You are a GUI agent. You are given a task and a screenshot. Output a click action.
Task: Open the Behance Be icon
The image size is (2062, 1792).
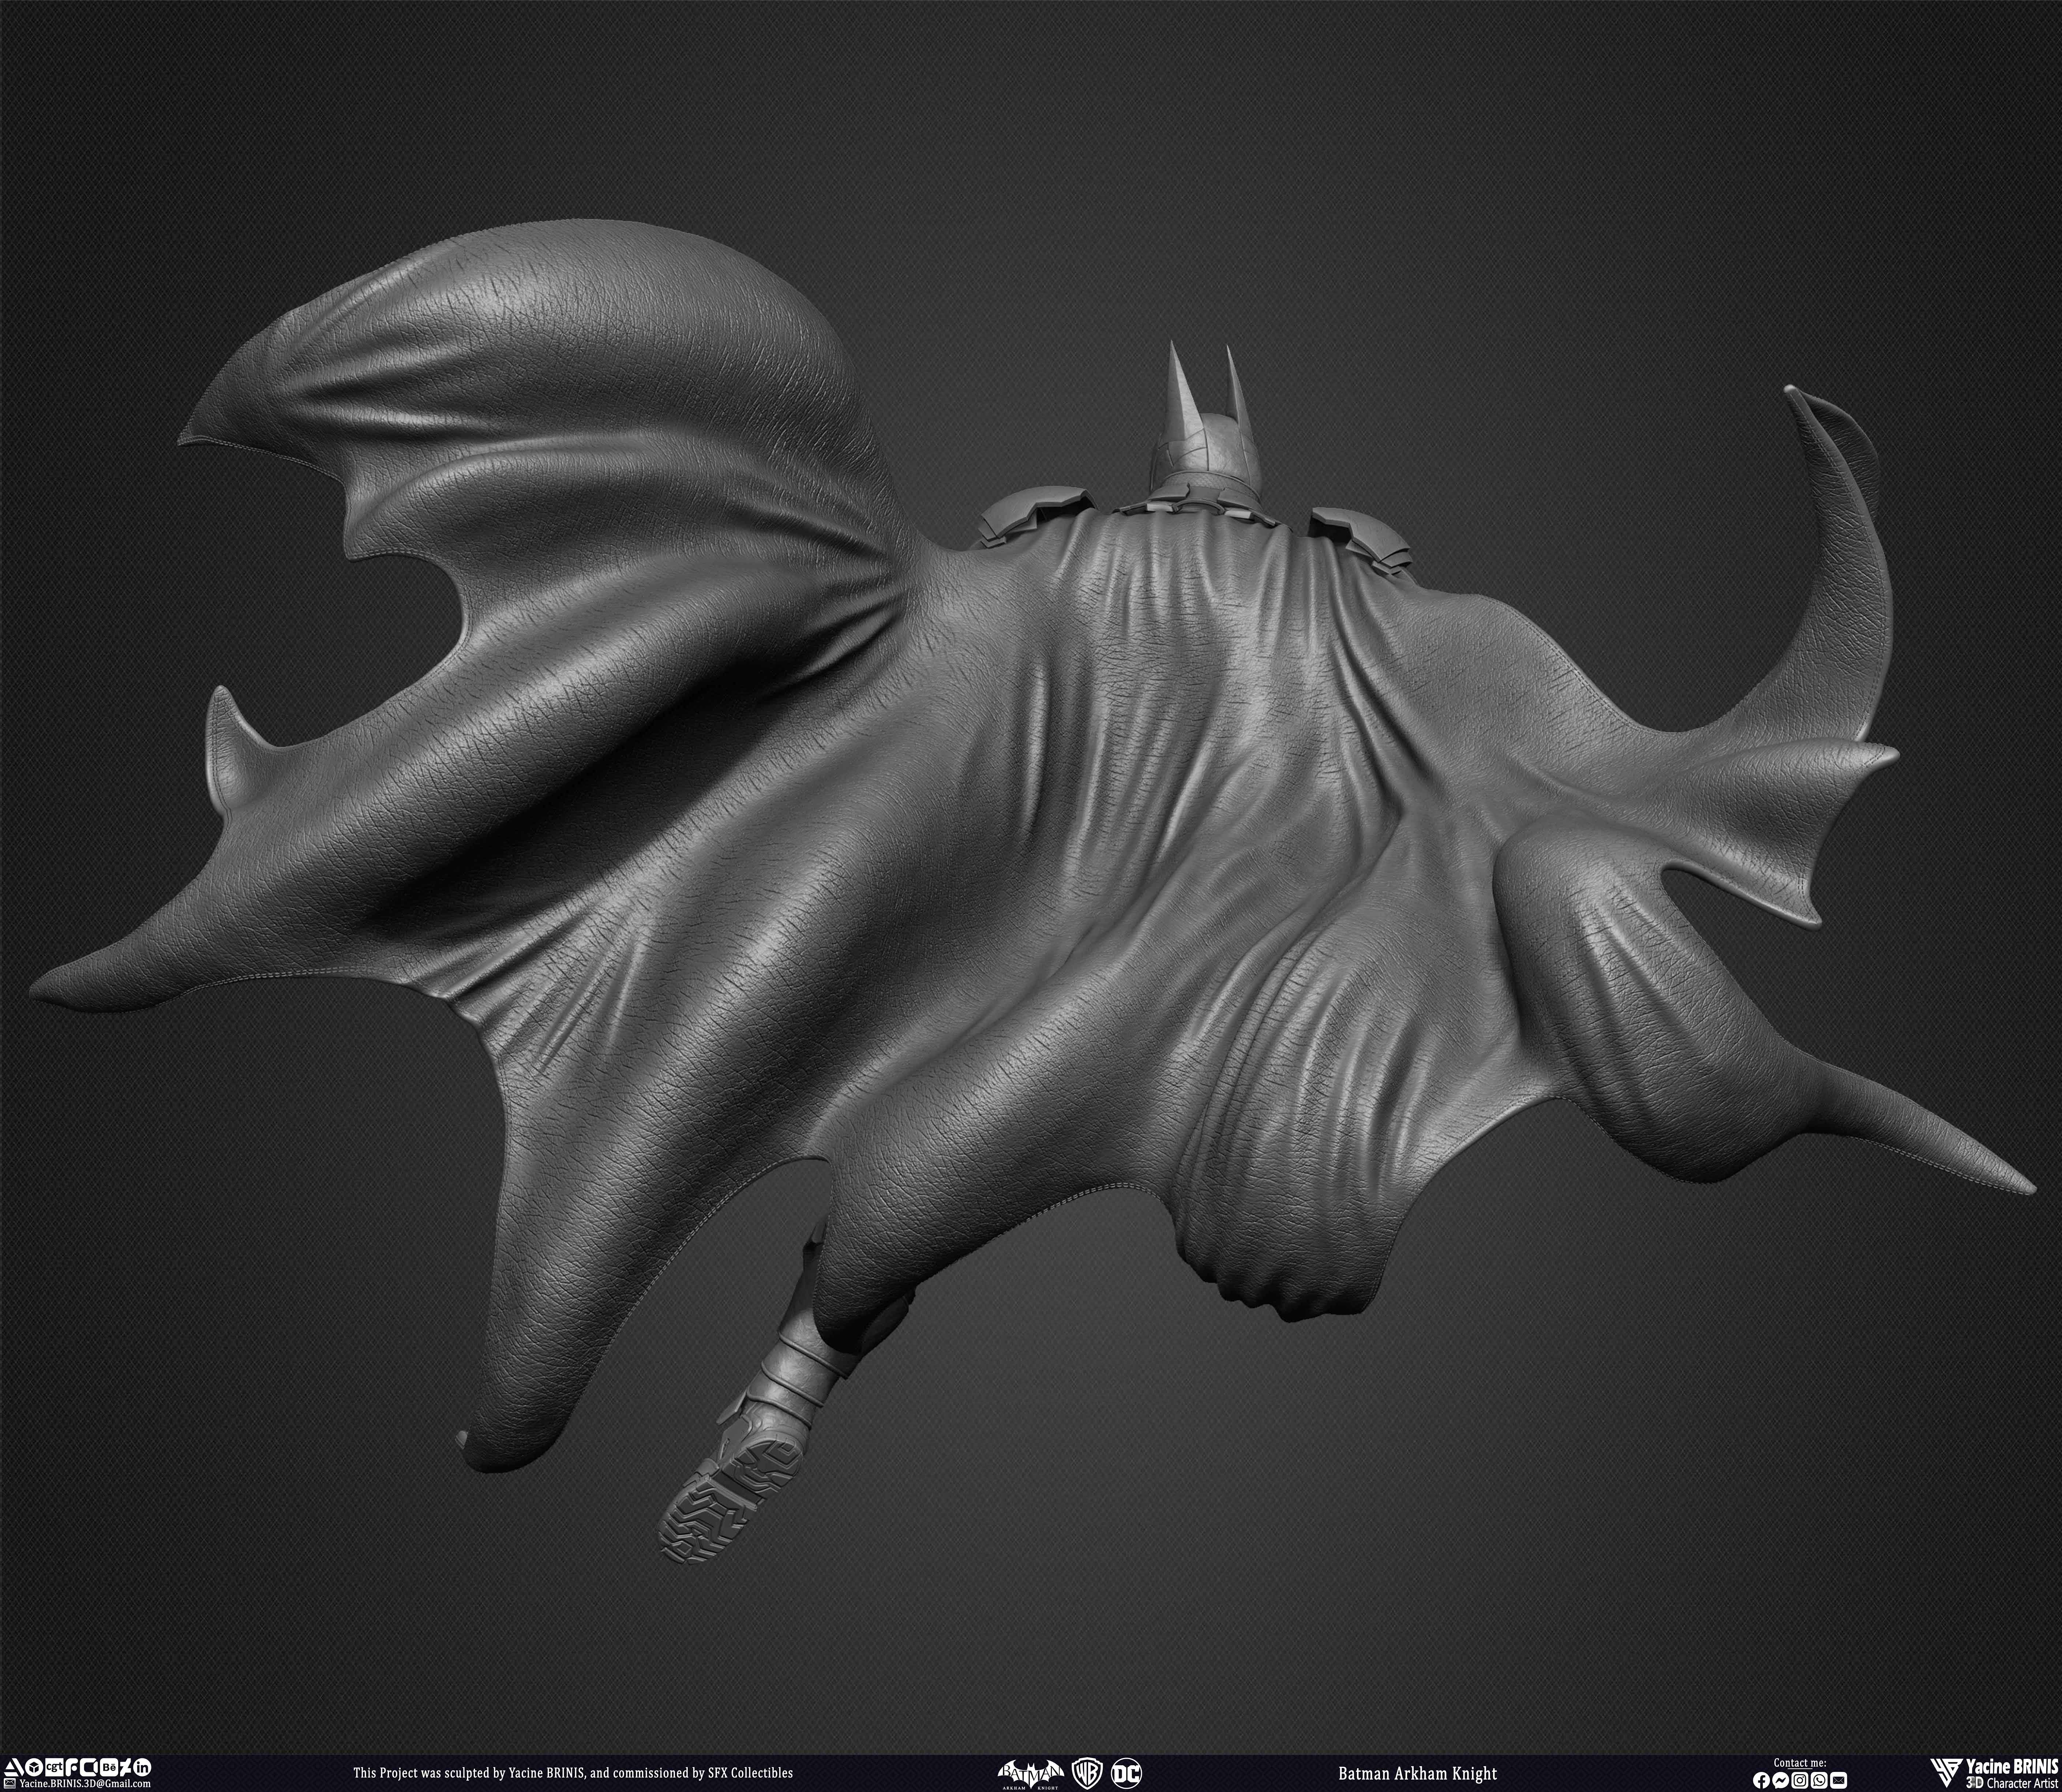(x=109, y=1768)
